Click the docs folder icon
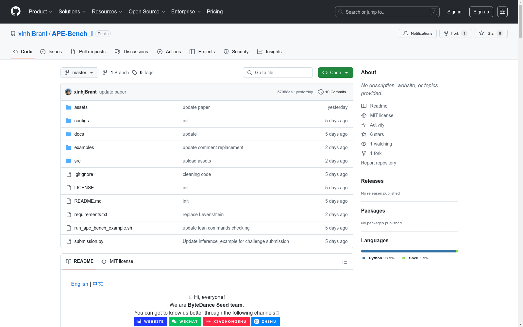The height and width of the screenshot is (327, 523). [69, 134]
